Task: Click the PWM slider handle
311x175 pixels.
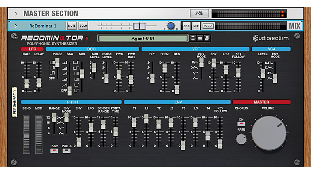Action: click(119, 74)
